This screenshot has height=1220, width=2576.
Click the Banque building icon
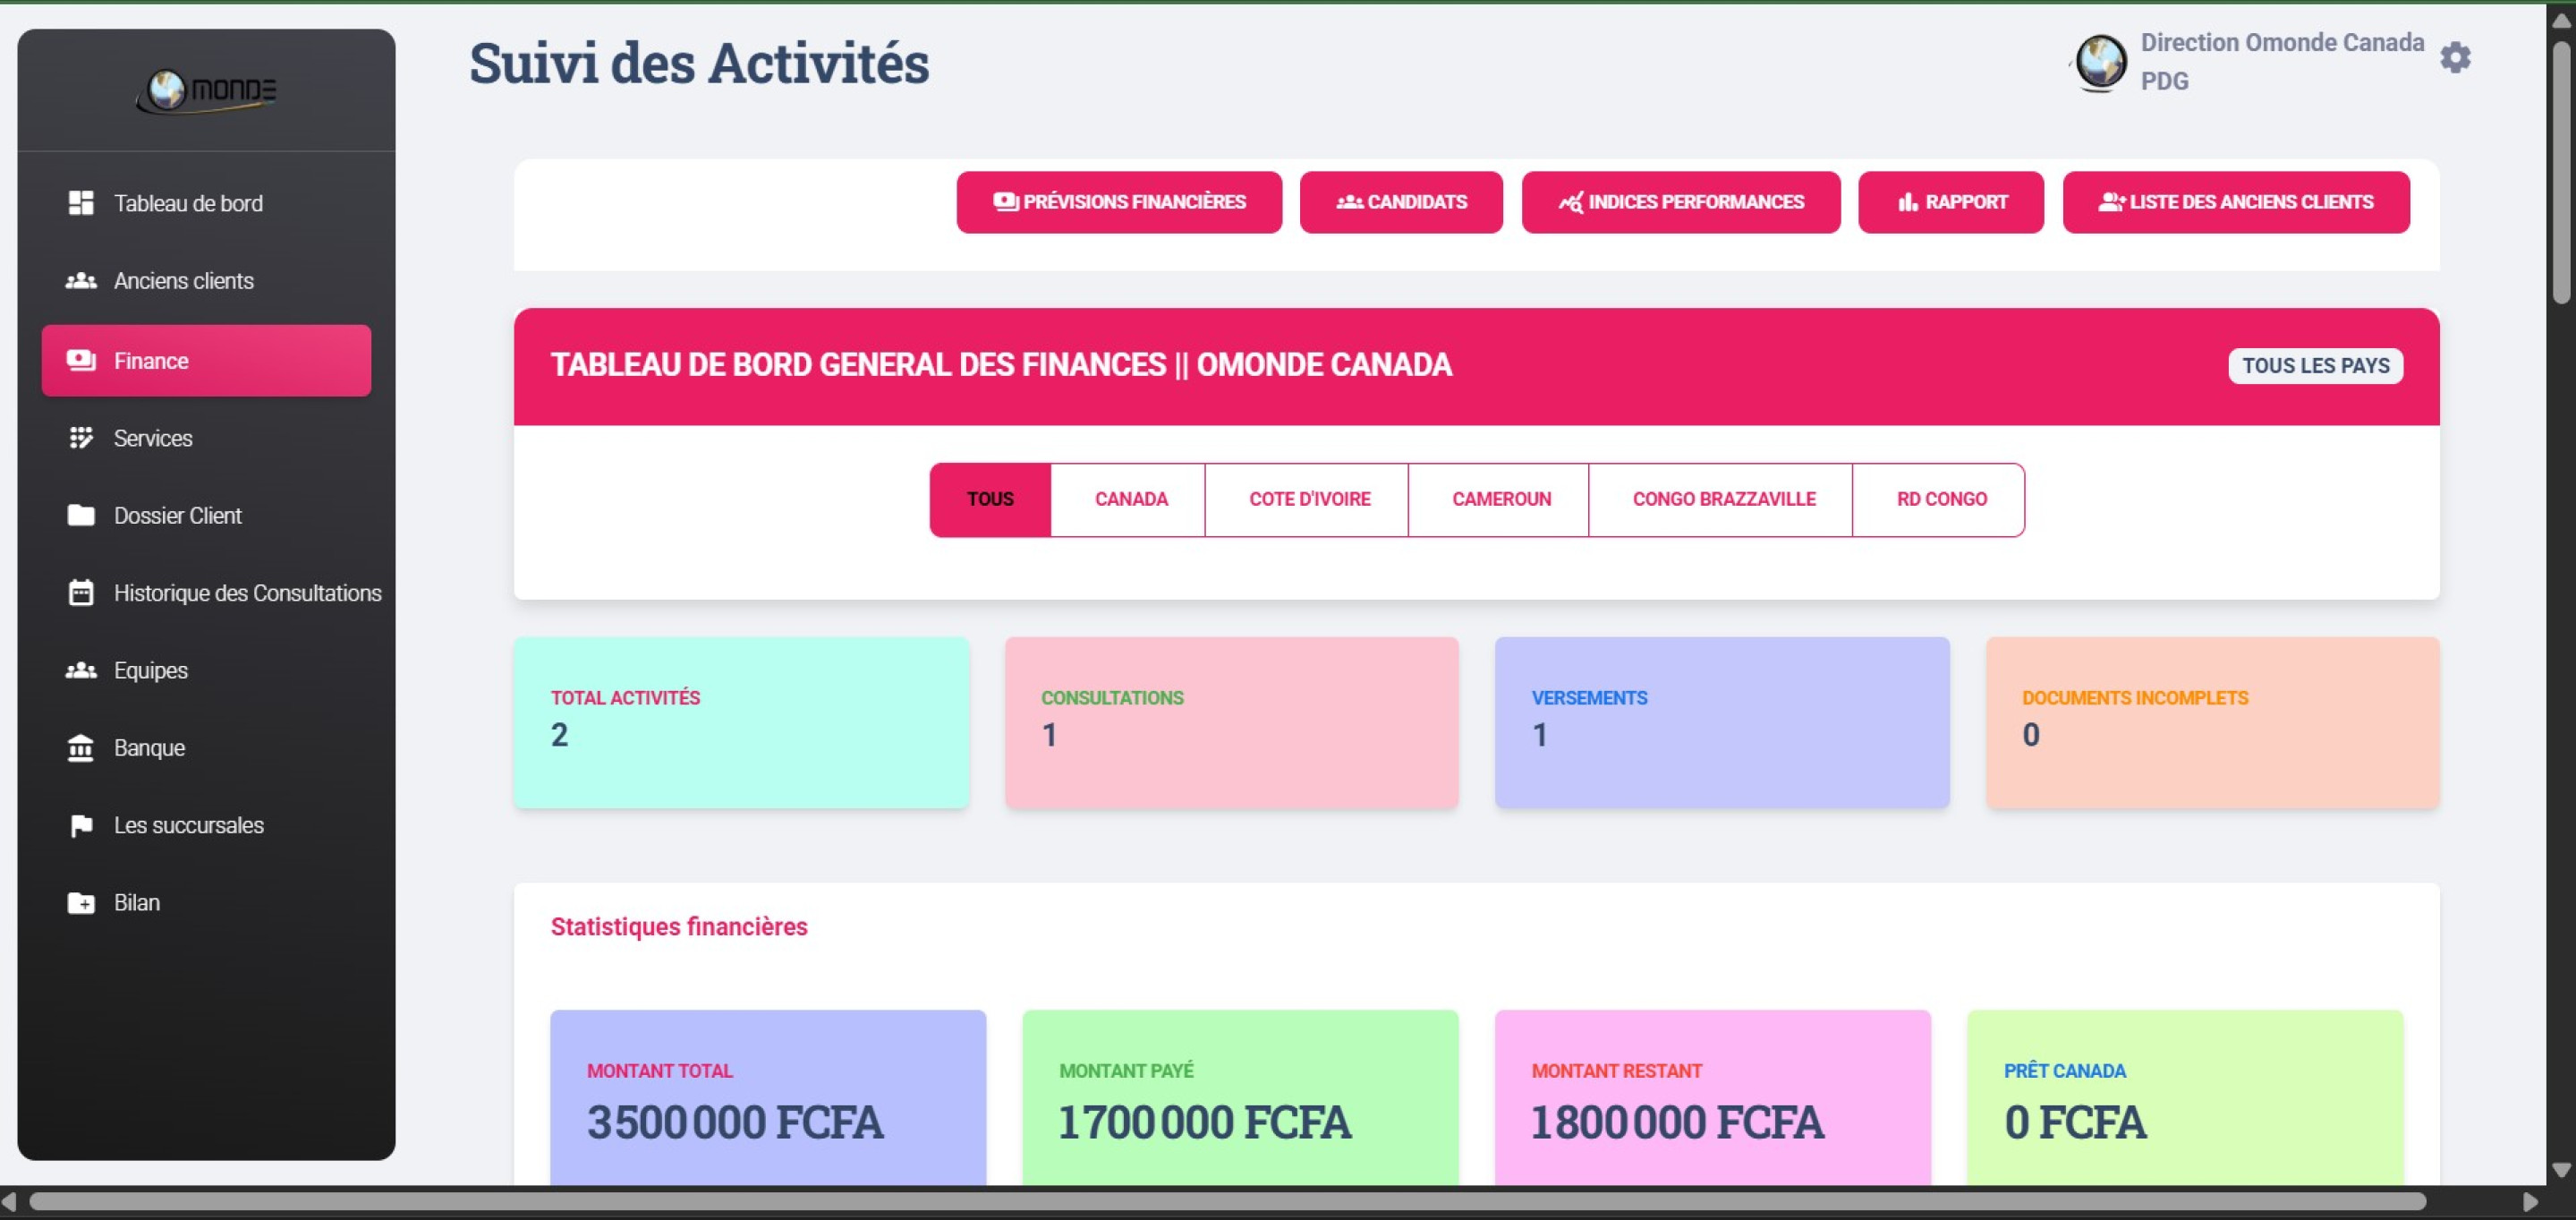pos(81,748)
